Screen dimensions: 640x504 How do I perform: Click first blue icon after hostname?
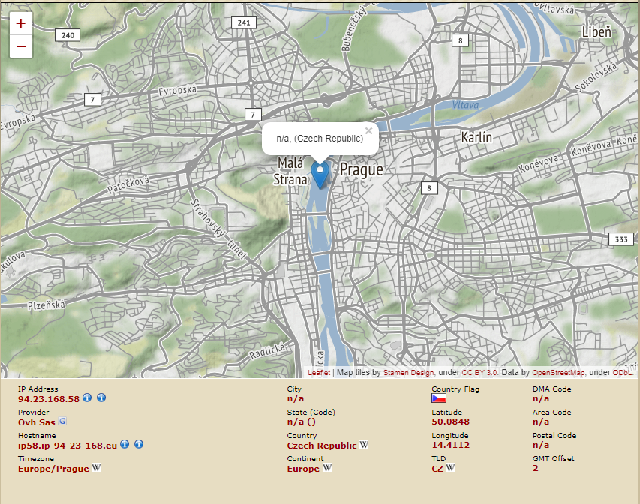(x=125, y=445)
